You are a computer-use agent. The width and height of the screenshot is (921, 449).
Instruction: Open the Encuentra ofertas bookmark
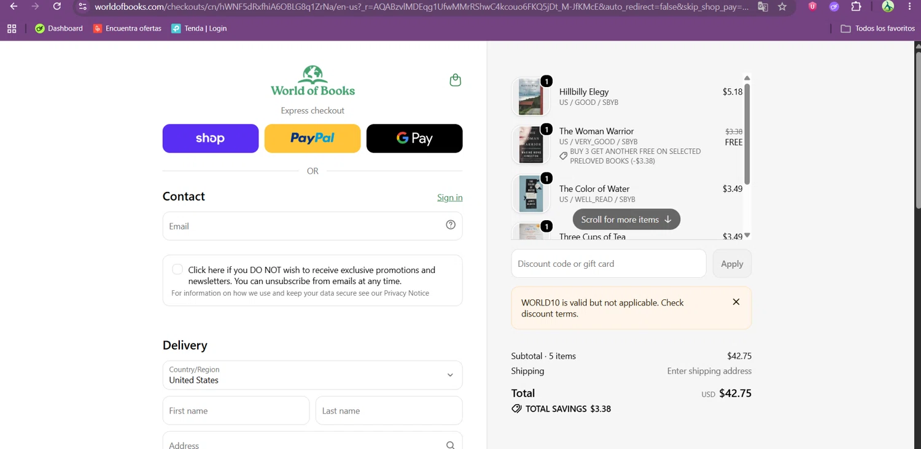click(127, 28)
